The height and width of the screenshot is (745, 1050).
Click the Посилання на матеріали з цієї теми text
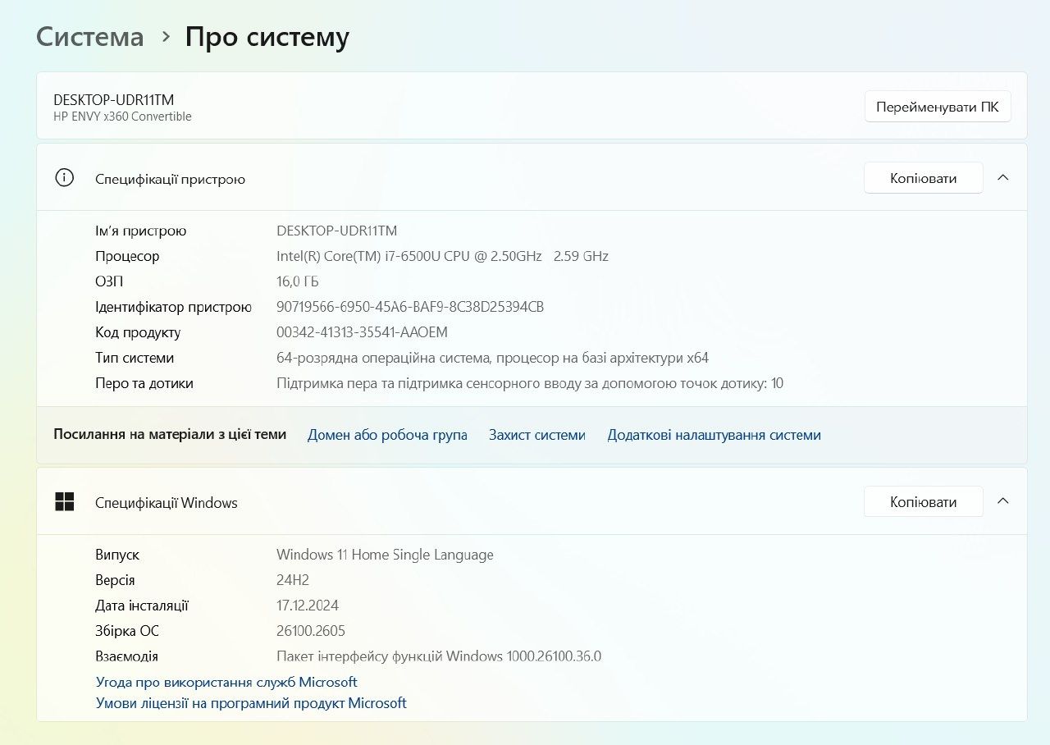(170, 434)
